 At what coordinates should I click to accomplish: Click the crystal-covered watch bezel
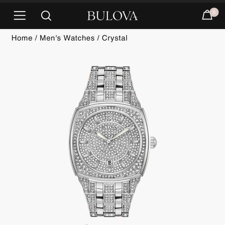click(110, 141)
